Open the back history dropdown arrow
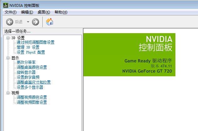 tap(28, 22)
